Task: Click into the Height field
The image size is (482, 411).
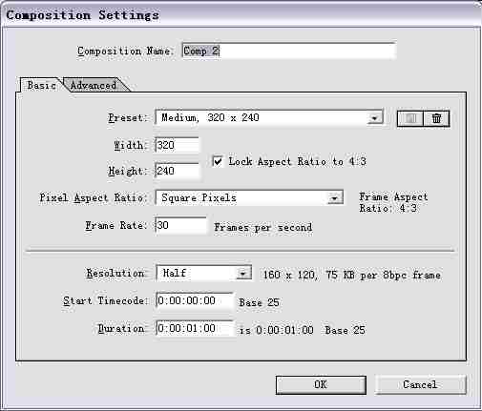Action: (x=178, y=171)
